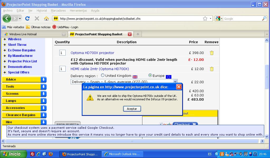The width and height of the screenshot is (270, 158).
Task: Open the Historial menu
Action: pos(42,11)
